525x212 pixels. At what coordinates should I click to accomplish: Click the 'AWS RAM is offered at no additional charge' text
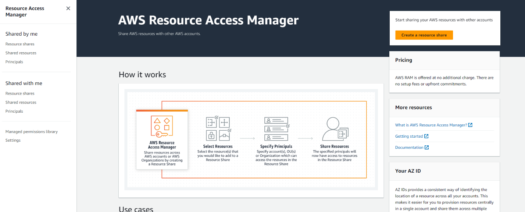444,81
